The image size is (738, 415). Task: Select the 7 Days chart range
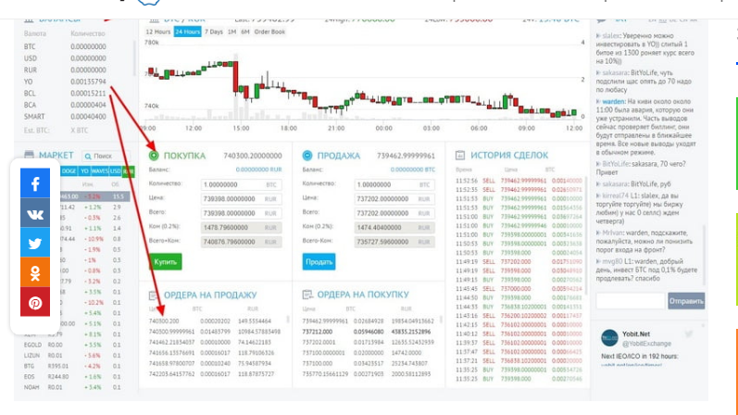tap(213, 31)
